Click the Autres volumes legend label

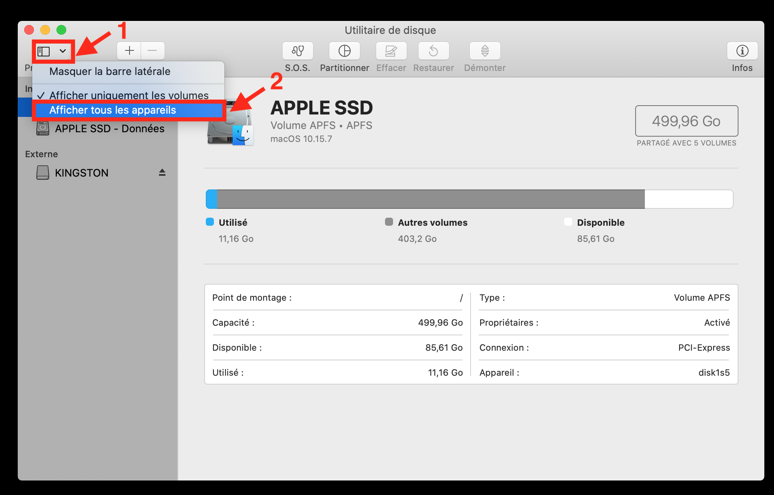[x=433, y=223]
